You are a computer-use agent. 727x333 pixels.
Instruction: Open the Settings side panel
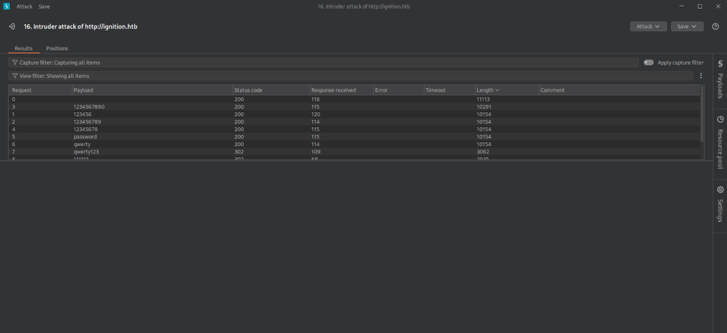click(x=720, y=204)
